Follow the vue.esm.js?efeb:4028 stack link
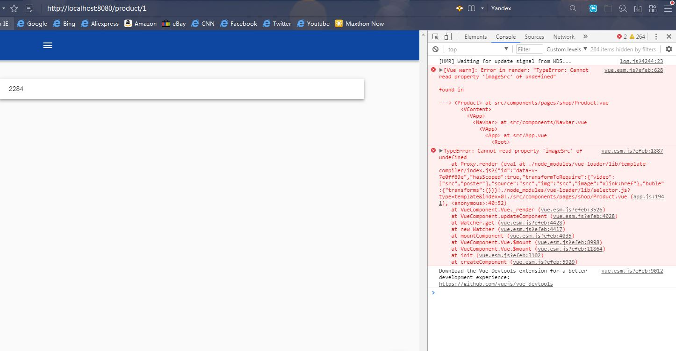Screen dimensions: 676x351 [x=584, y=216]
